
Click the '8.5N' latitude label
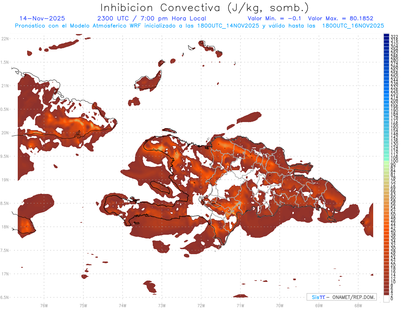5,203
